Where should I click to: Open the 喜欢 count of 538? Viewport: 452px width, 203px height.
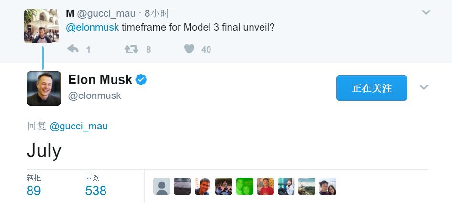[x=95, y=191]
